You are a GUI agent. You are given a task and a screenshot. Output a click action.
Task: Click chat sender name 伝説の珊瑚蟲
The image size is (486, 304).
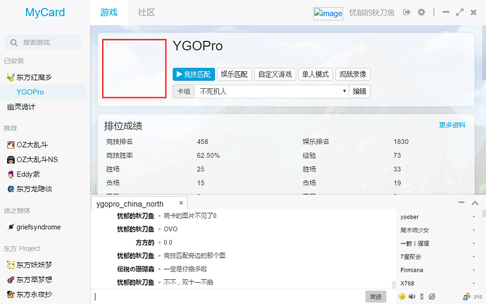click(135, 269)
